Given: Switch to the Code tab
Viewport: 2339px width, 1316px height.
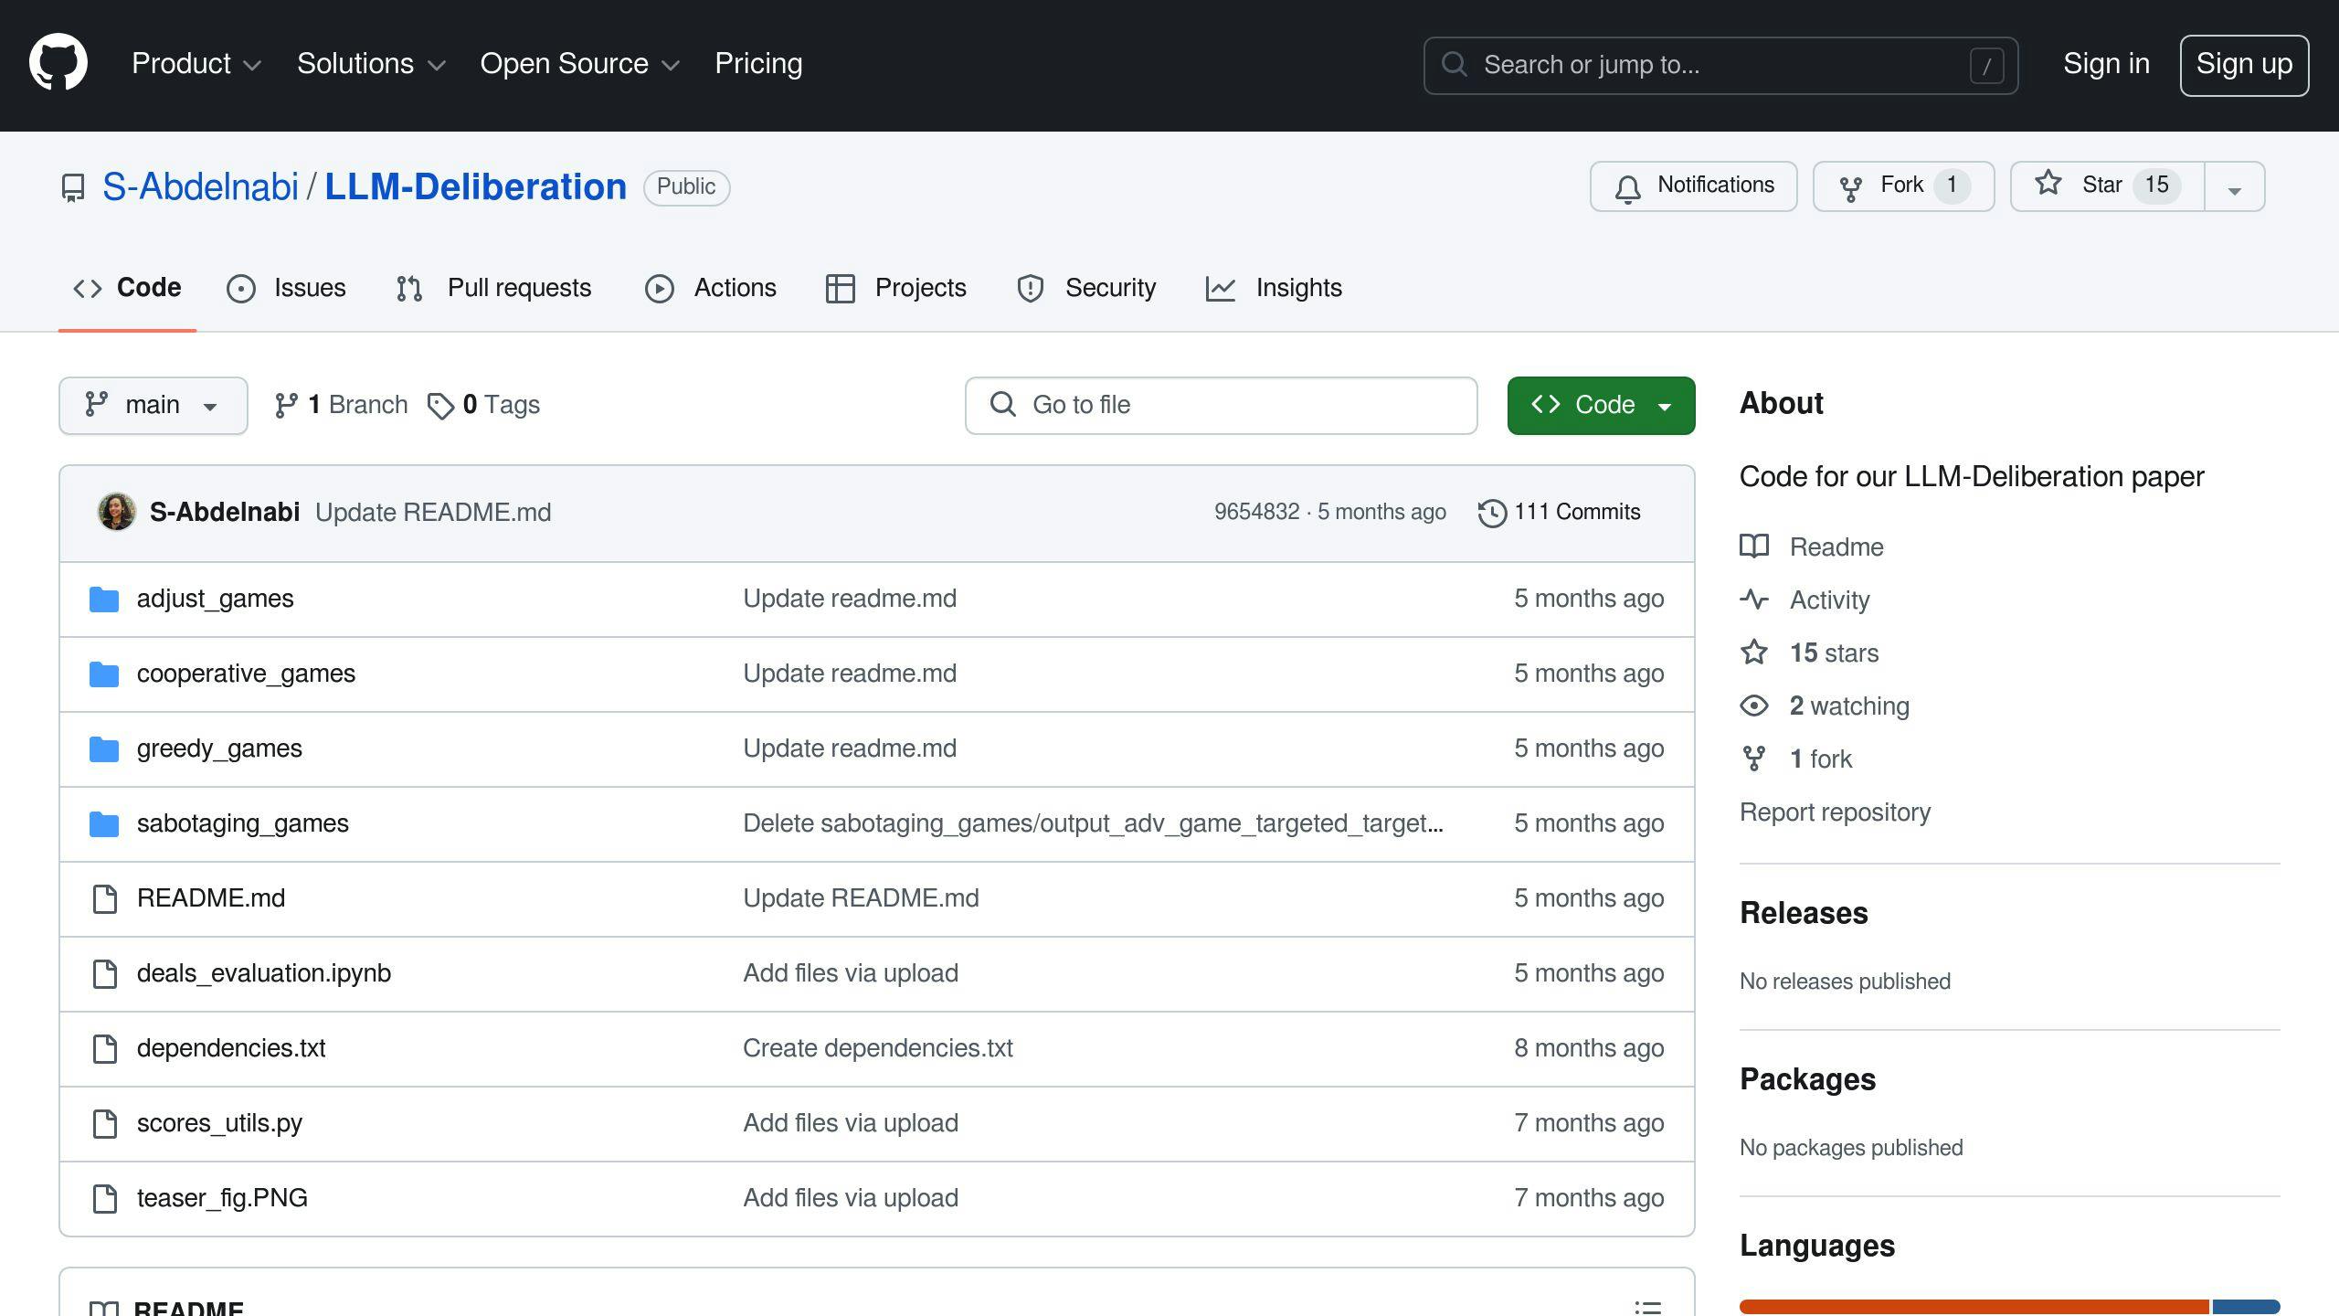Looking at the screenshot, I should [127, 288].
